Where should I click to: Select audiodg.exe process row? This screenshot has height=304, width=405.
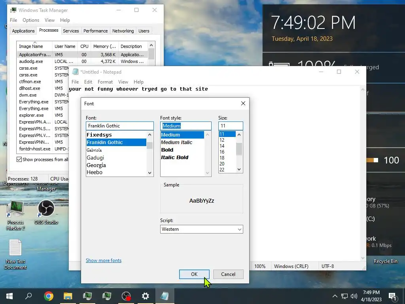82,61
